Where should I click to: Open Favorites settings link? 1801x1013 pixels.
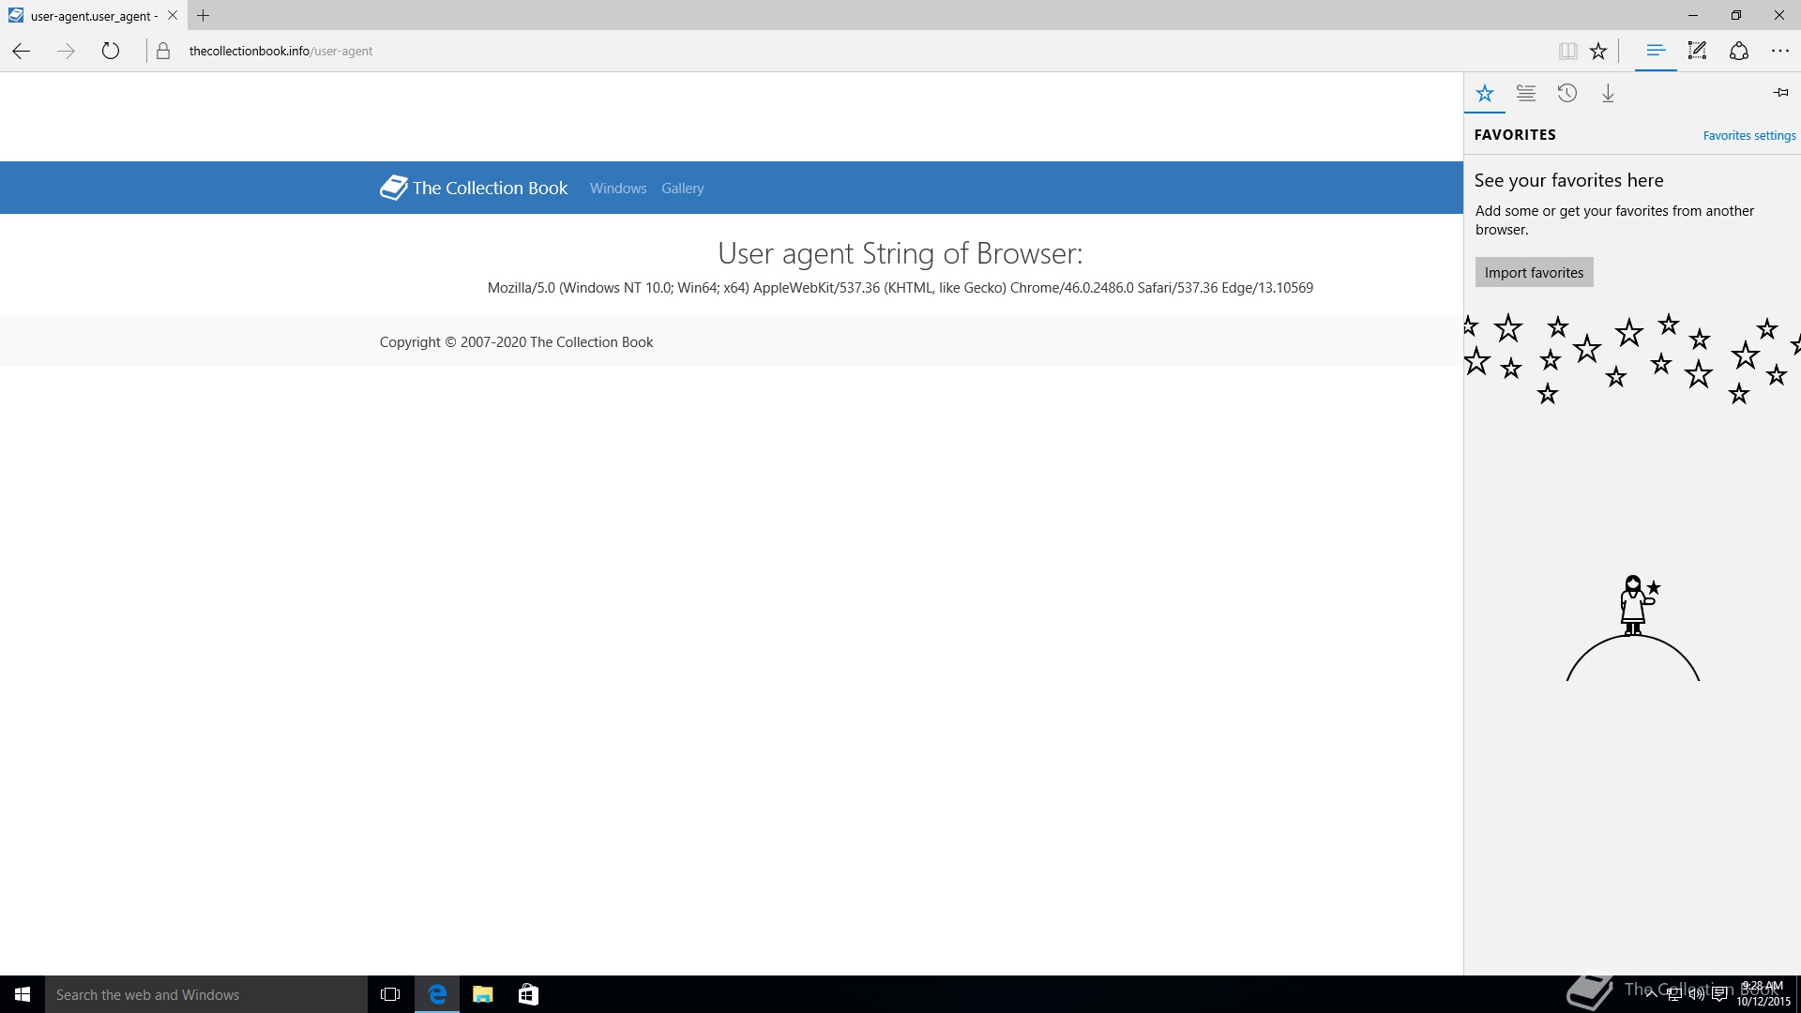click(x=1748, y=136)
